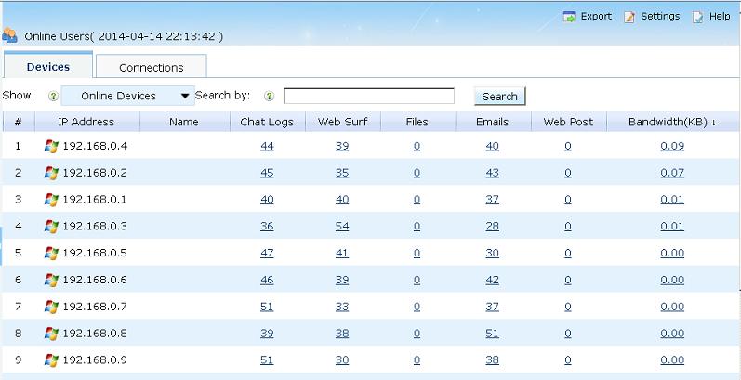Open Emails count 51 for 192.168.0.8
Image resolution: width=741 pixels, height=380 pixels.
tap(492, 334)
